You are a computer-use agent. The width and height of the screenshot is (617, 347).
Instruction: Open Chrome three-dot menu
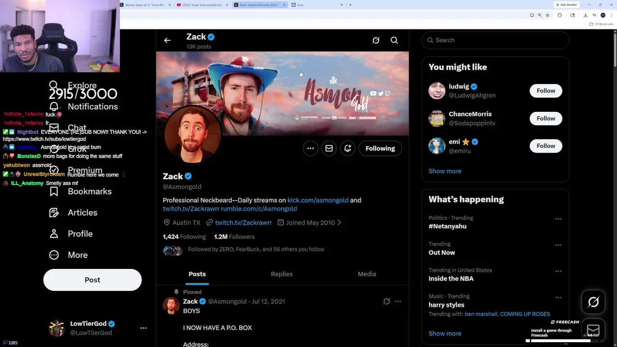[x=611, y=15]
